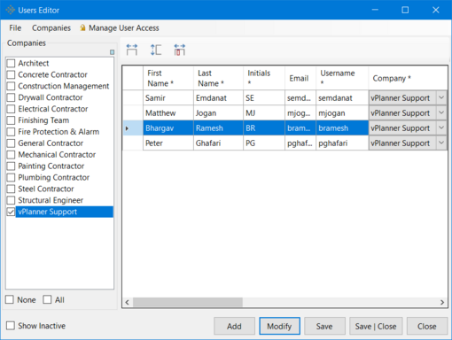
Task: Click the SE initials cell
Action: coord(264,98)
